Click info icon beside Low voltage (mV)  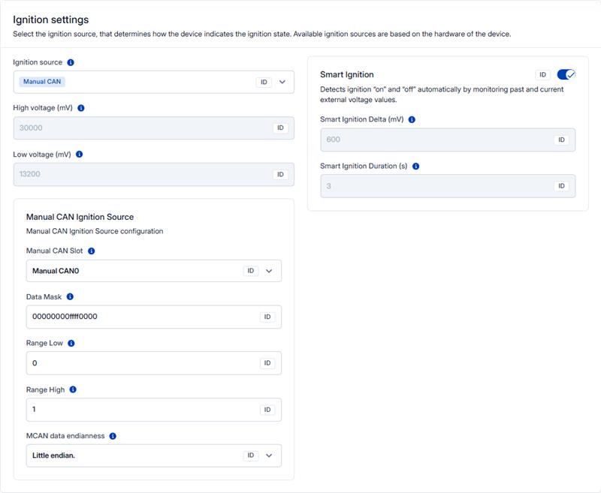tap(80, 155)
